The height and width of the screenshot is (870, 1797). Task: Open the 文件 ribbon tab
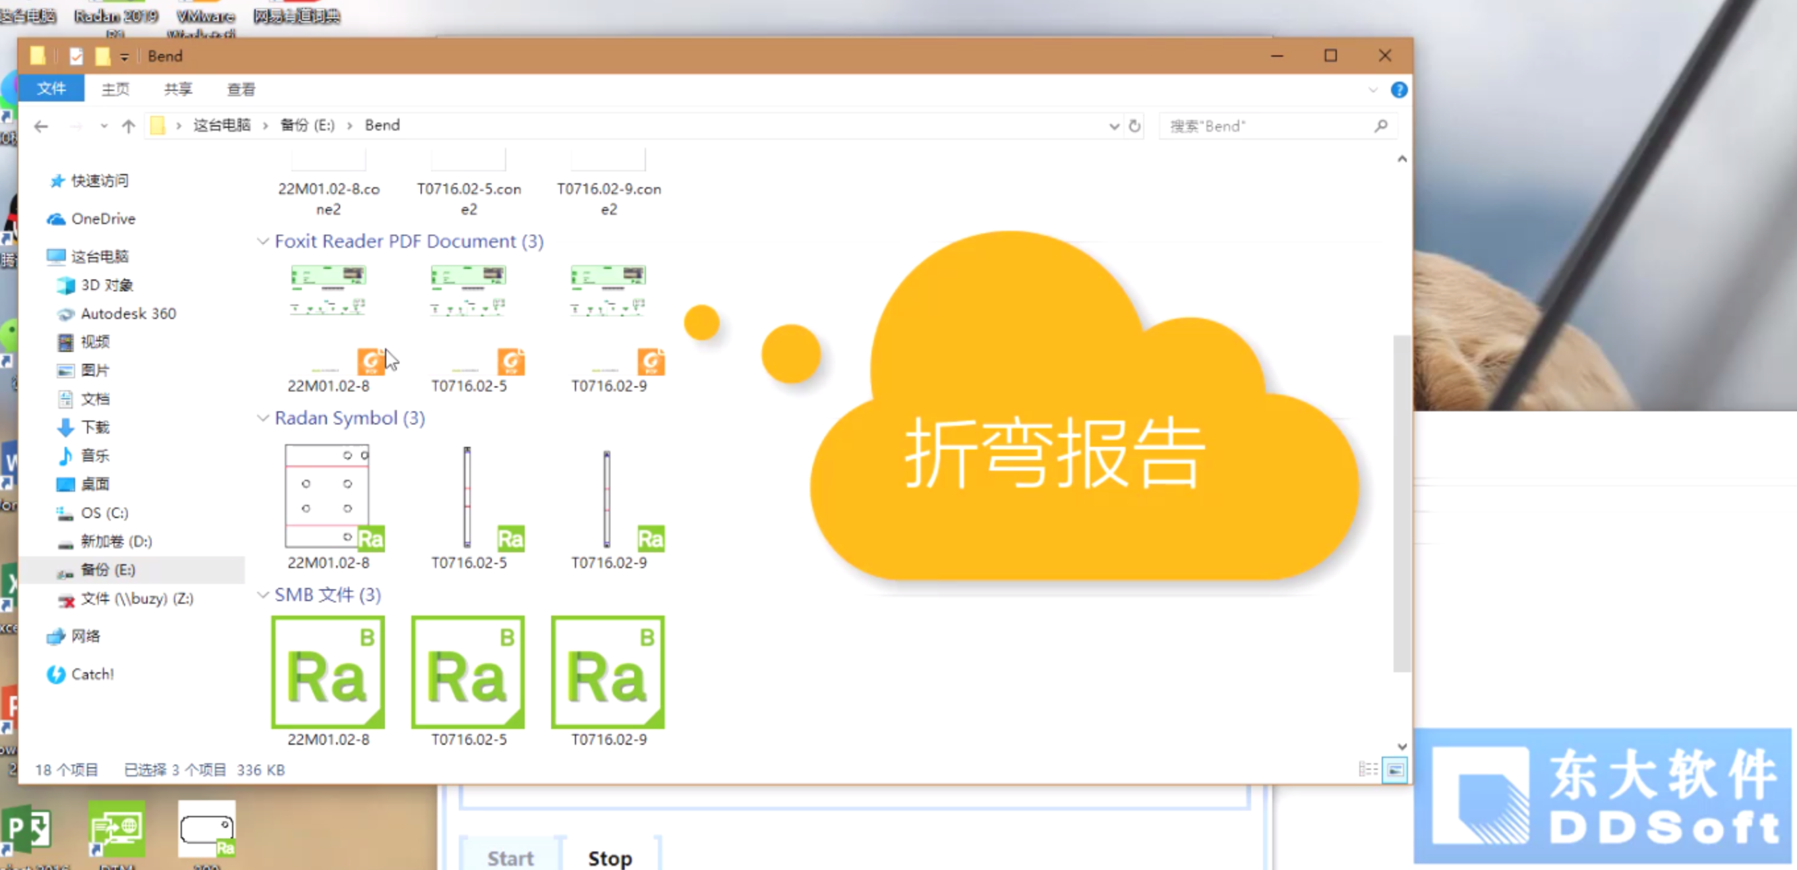click(x=51, y=88)
